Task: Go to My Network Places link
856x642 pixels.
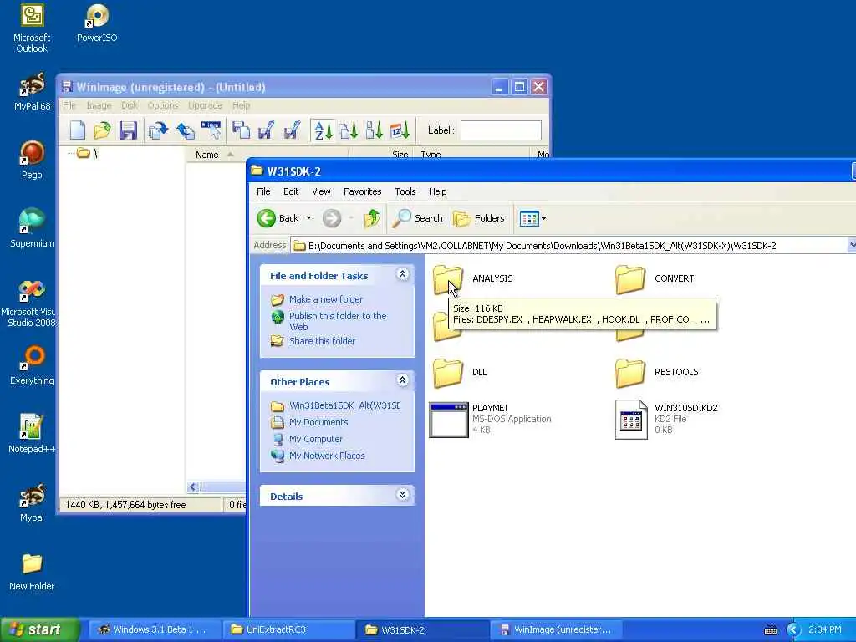Action: [x=327, y=456]
